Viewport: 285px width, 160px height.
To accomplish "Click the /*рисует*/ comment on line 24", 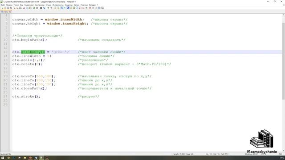I will (x=89, y=96).
